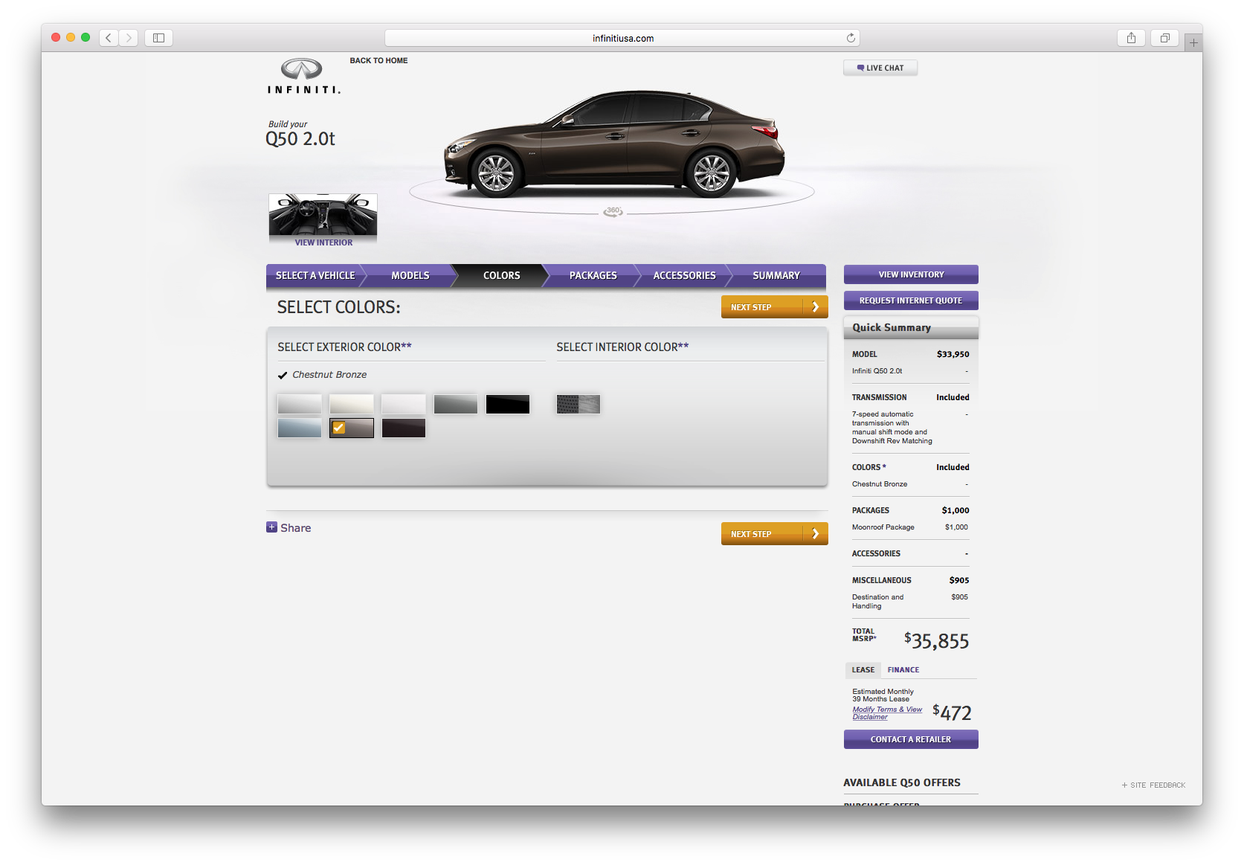
Task: Click arrow on bottom Next Step button
Action: (x=816, y=534)
